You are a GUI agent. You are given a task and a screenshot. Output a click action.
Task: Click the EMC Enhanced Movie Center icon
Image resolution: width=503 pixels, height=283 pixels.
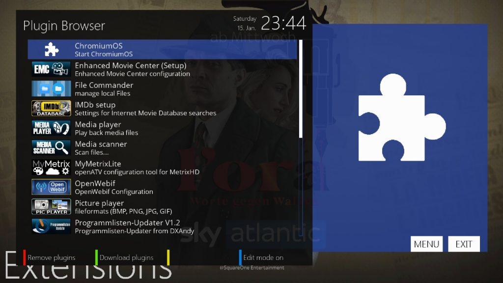coord(51,69)
